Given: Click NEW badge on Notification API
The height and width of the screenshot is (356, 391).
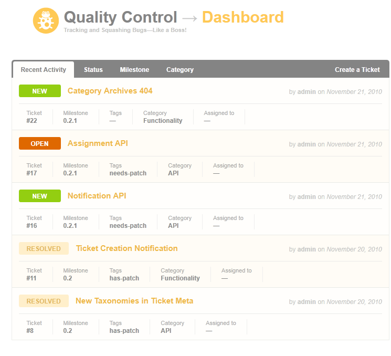Looking at the screenshot, I should (40, 196).
